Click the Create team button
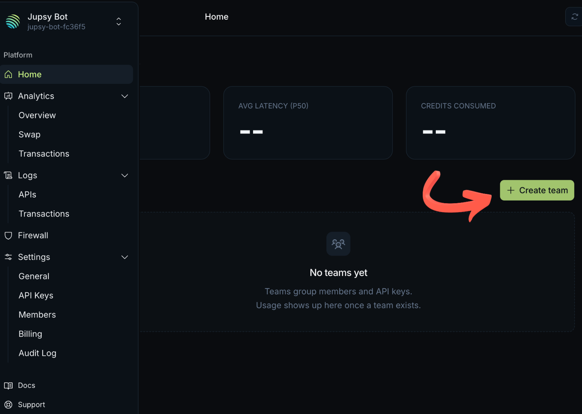Viewport: 582px width, 414px height. click(537, 190)
